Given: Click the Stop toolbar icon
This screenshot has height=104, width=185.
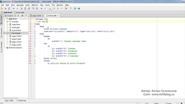Looking at the screenshot, I should [62, 9].
